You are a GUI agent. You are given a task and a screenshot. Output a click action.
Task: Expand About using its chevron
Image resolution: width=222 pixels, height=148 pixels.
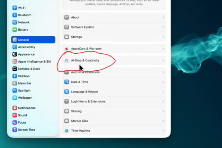pos(163,17)
